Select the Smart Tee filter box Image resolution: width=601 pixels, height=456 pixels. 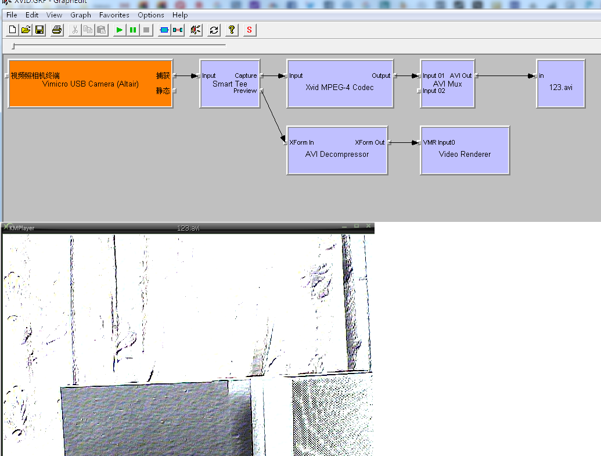tap(230, 84)
